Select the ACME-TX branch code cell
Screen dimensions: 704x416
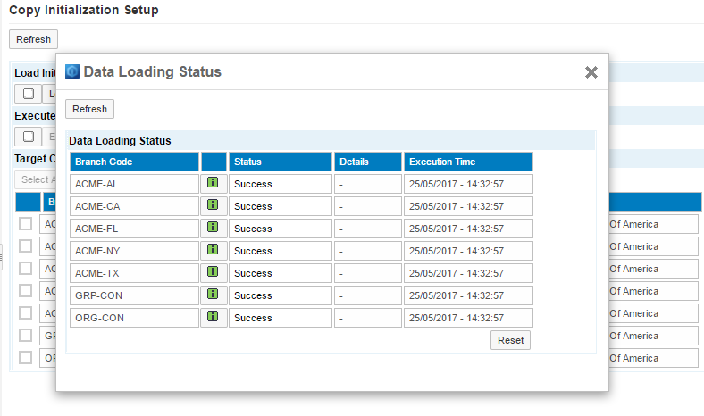click(134, 273)
